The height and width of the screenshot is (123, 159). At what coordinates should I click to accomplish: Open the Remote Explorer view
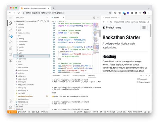[x=10, y=54]
